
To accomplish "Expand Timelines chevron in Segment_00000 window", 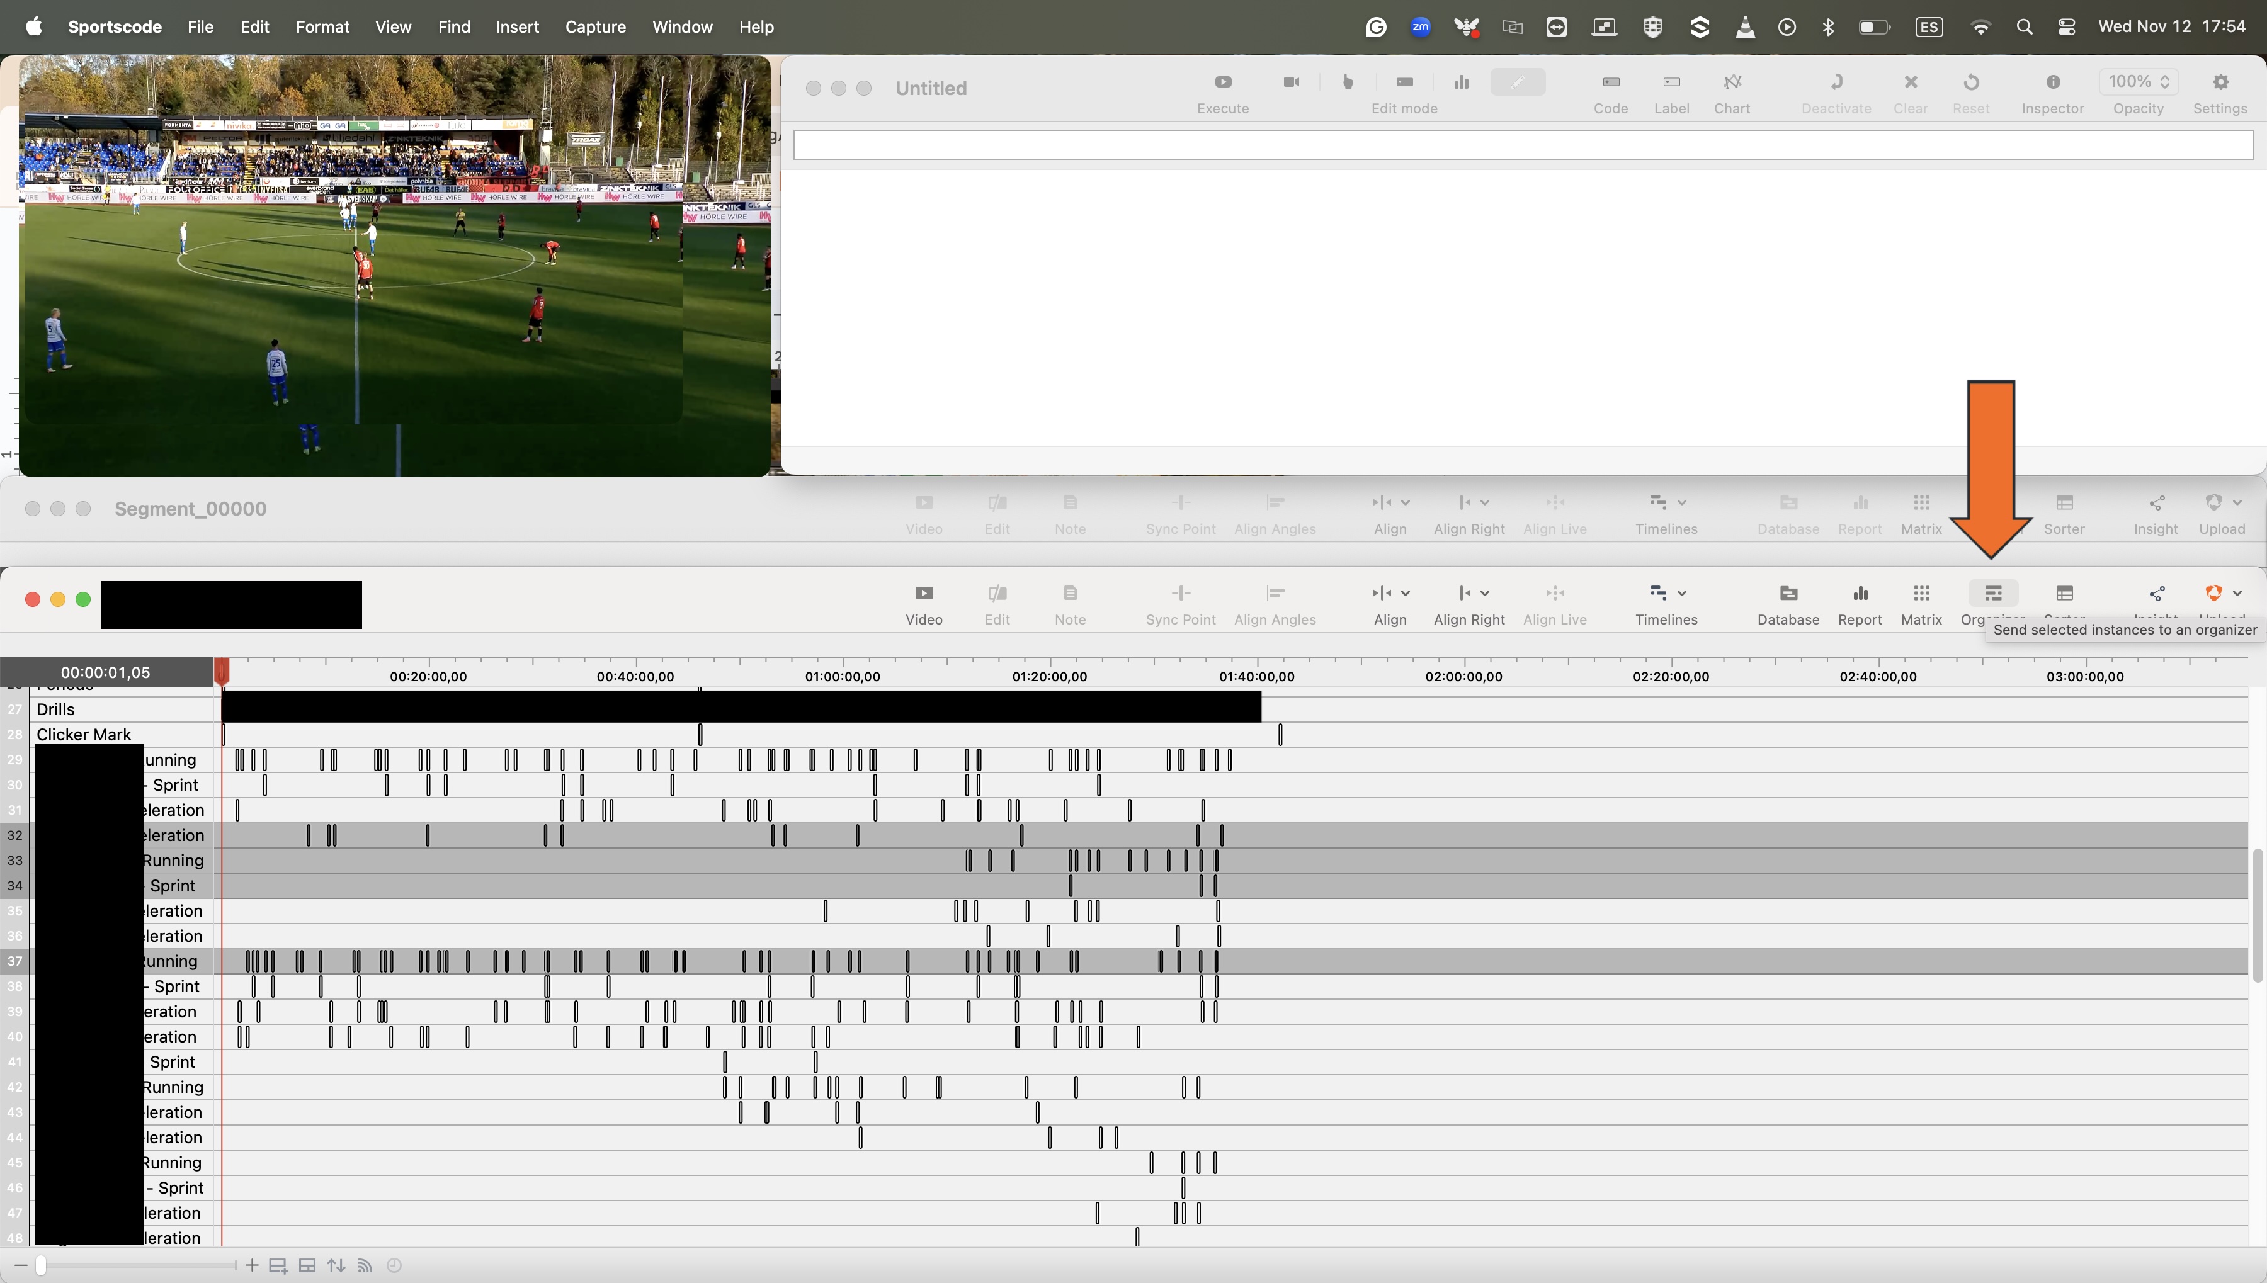I will (1682, 502).
